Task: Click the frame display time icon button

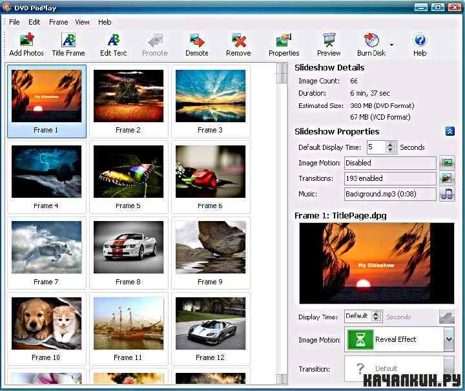Action: (x=447, y=317)
